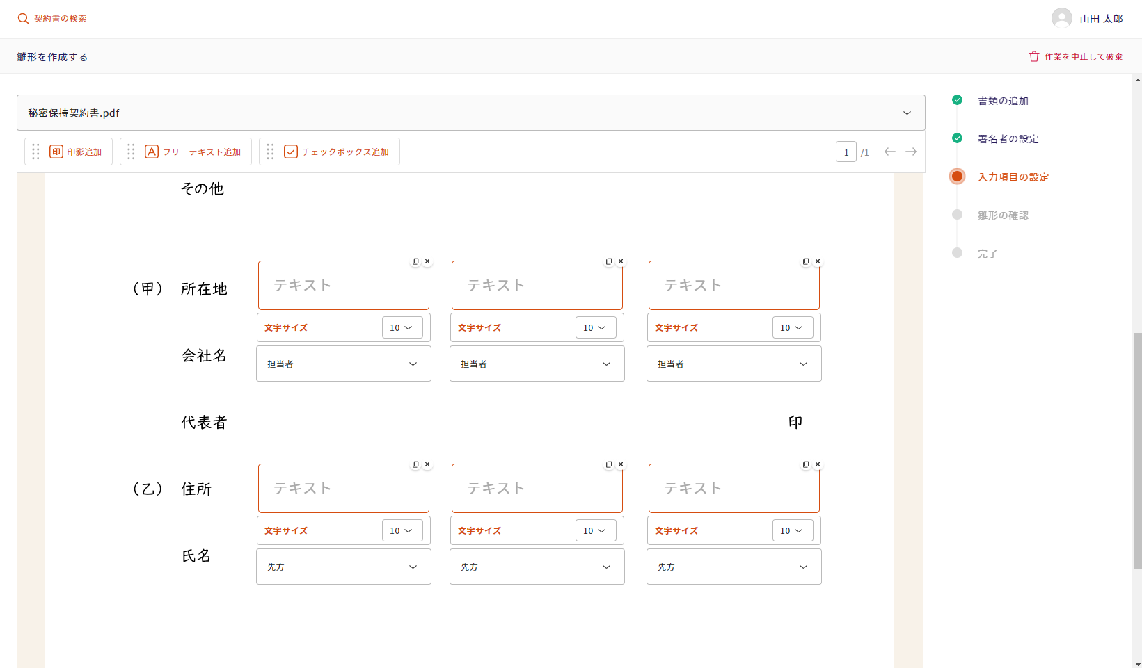
Task: Go to the 署名者の設定 step
Action: coord(1008,139)
